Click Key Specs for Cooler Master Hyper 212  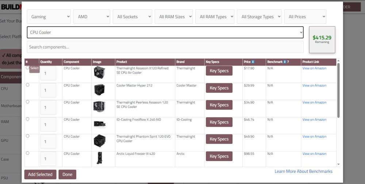tap(219, 88)
